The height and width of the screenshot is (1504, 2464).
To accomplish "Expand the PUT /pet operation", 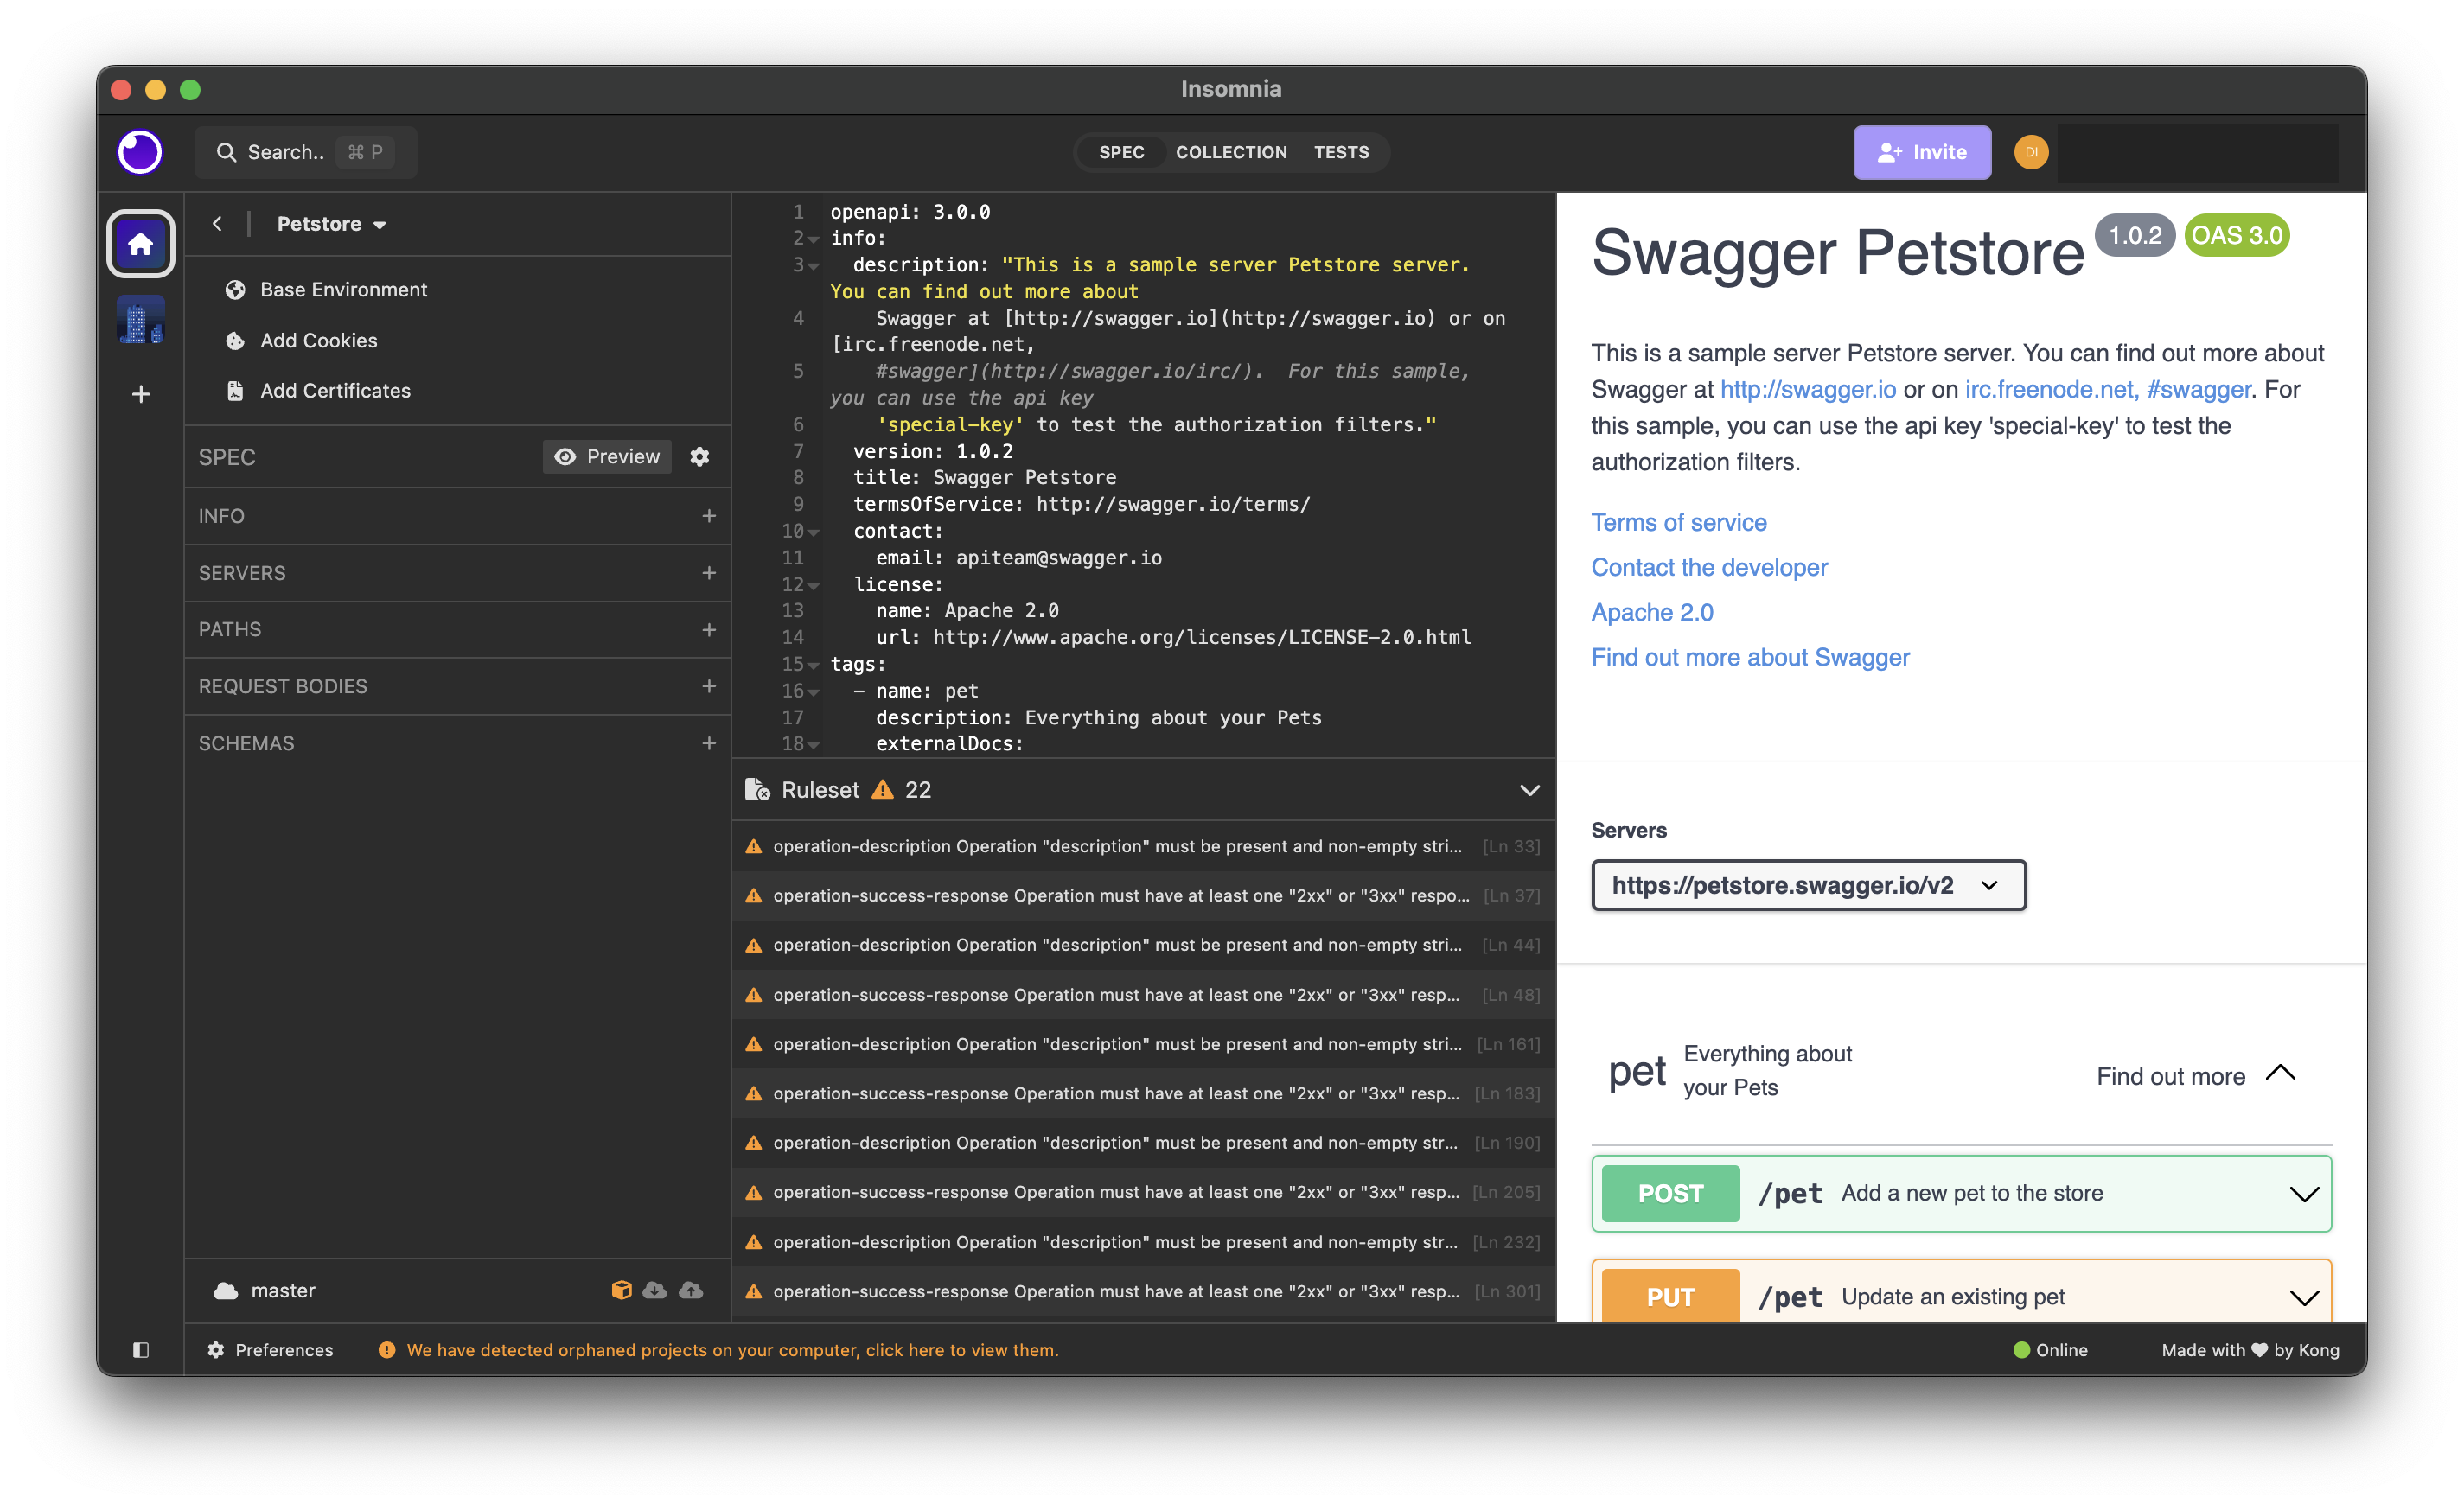I will (1961, 1293).
